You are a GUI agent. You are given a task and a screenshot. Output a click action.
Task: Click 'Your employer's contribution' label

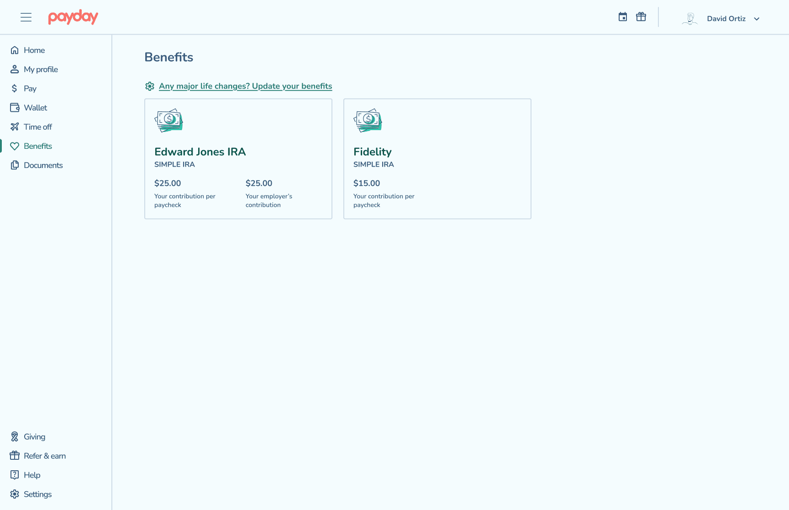tap(269, 200)
